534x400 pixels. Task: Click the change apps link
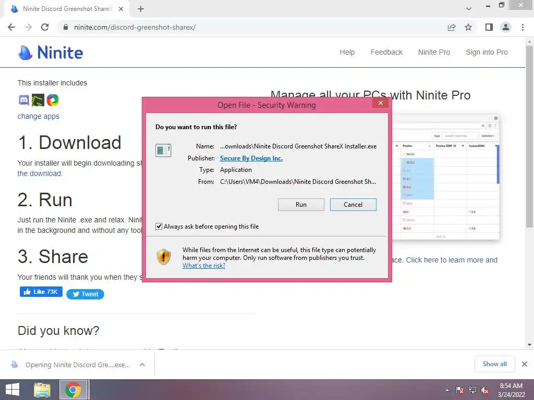tap(38, 116)
